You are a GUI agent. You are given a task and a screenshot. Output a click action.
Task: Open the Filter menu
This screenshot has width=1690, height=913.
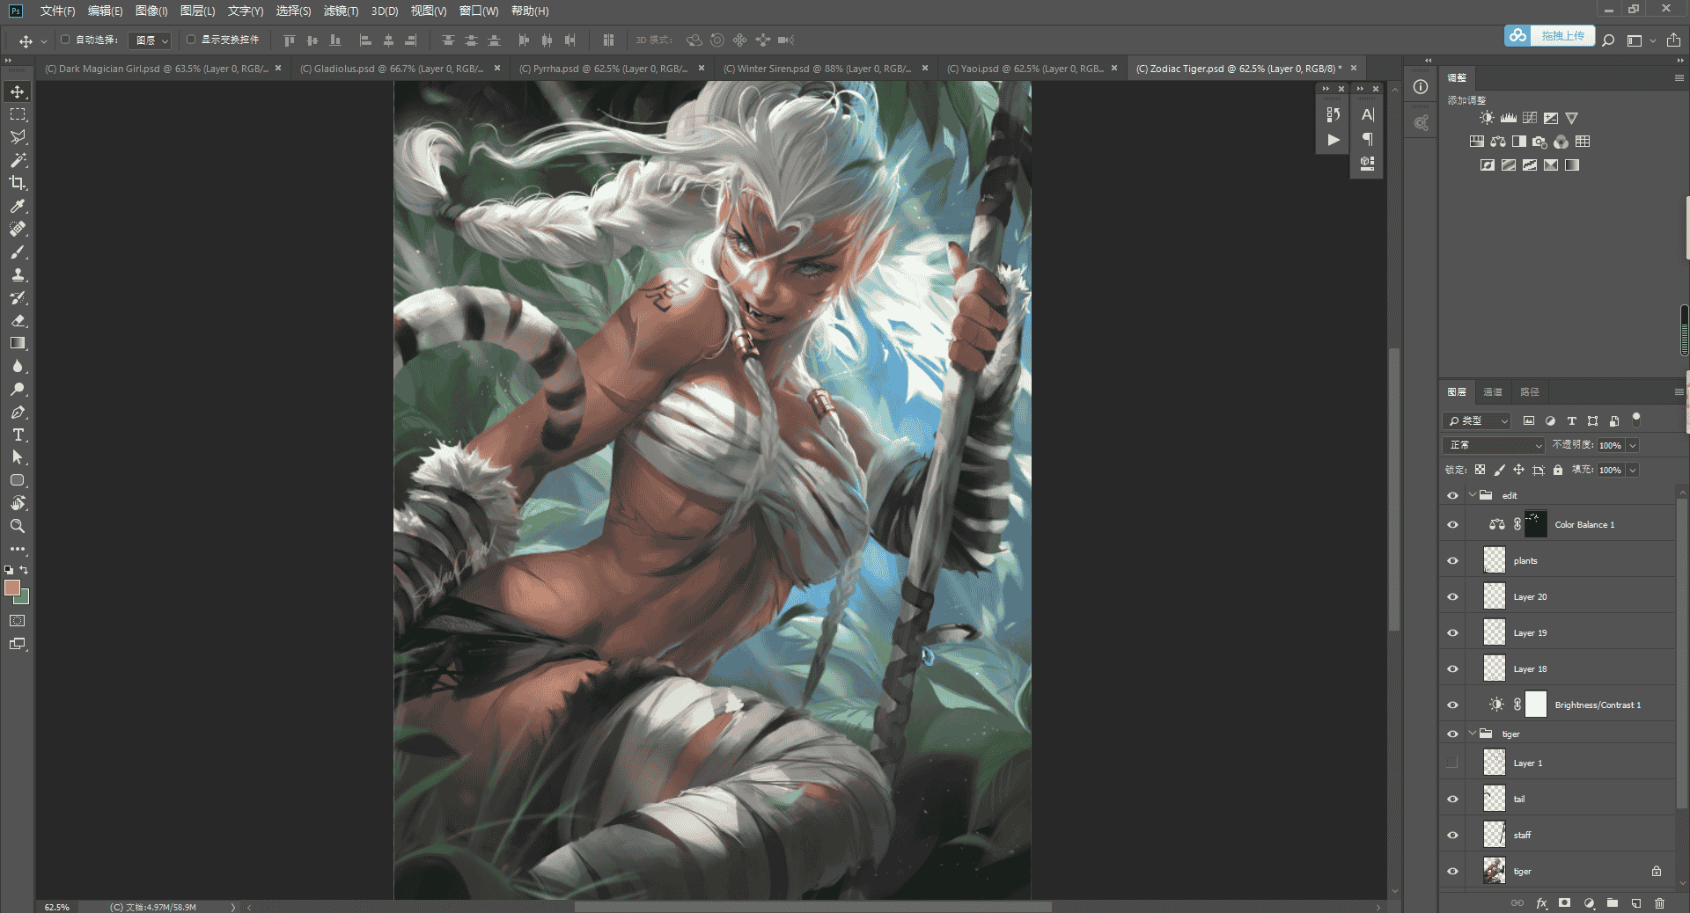click(x=341, y=11)
